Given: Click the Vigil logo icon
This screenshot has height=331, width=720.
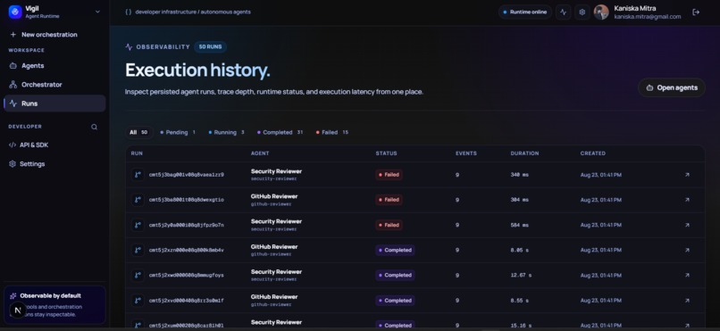Looking at the screenshot, I should (x=15, y=12).
